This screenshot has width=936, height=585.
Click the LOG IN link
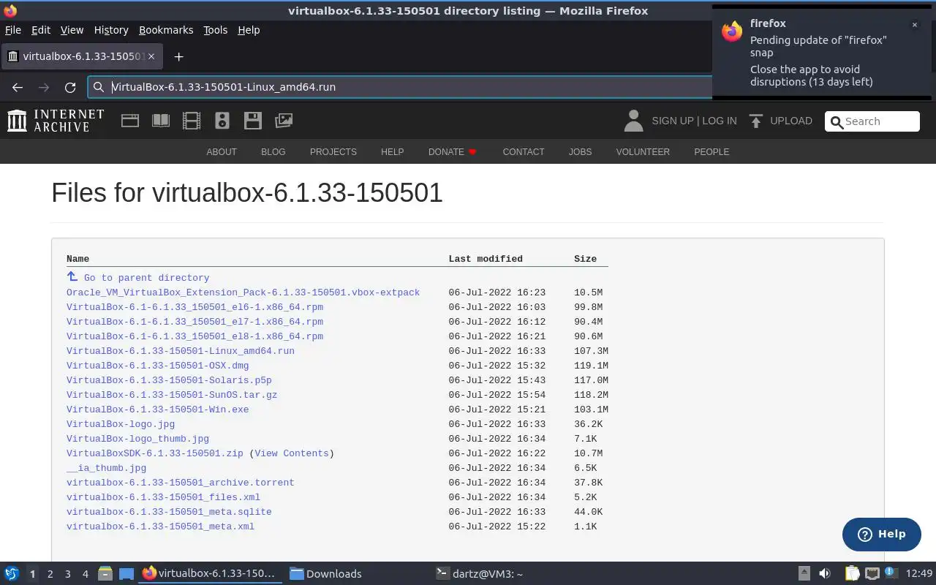point(720,121)
